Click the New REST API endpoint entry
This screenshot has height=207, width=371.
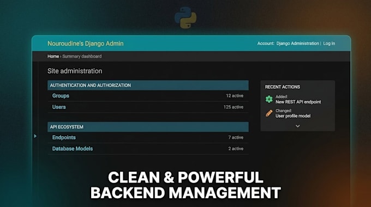tap(298, 102)
